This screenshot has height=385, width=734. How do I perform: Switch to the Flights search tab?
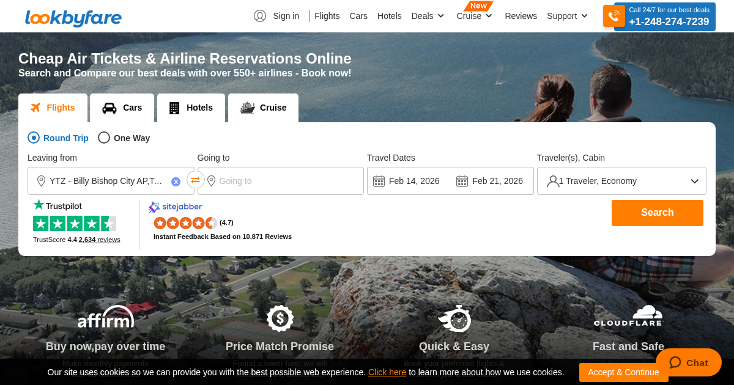pos(53,108)
